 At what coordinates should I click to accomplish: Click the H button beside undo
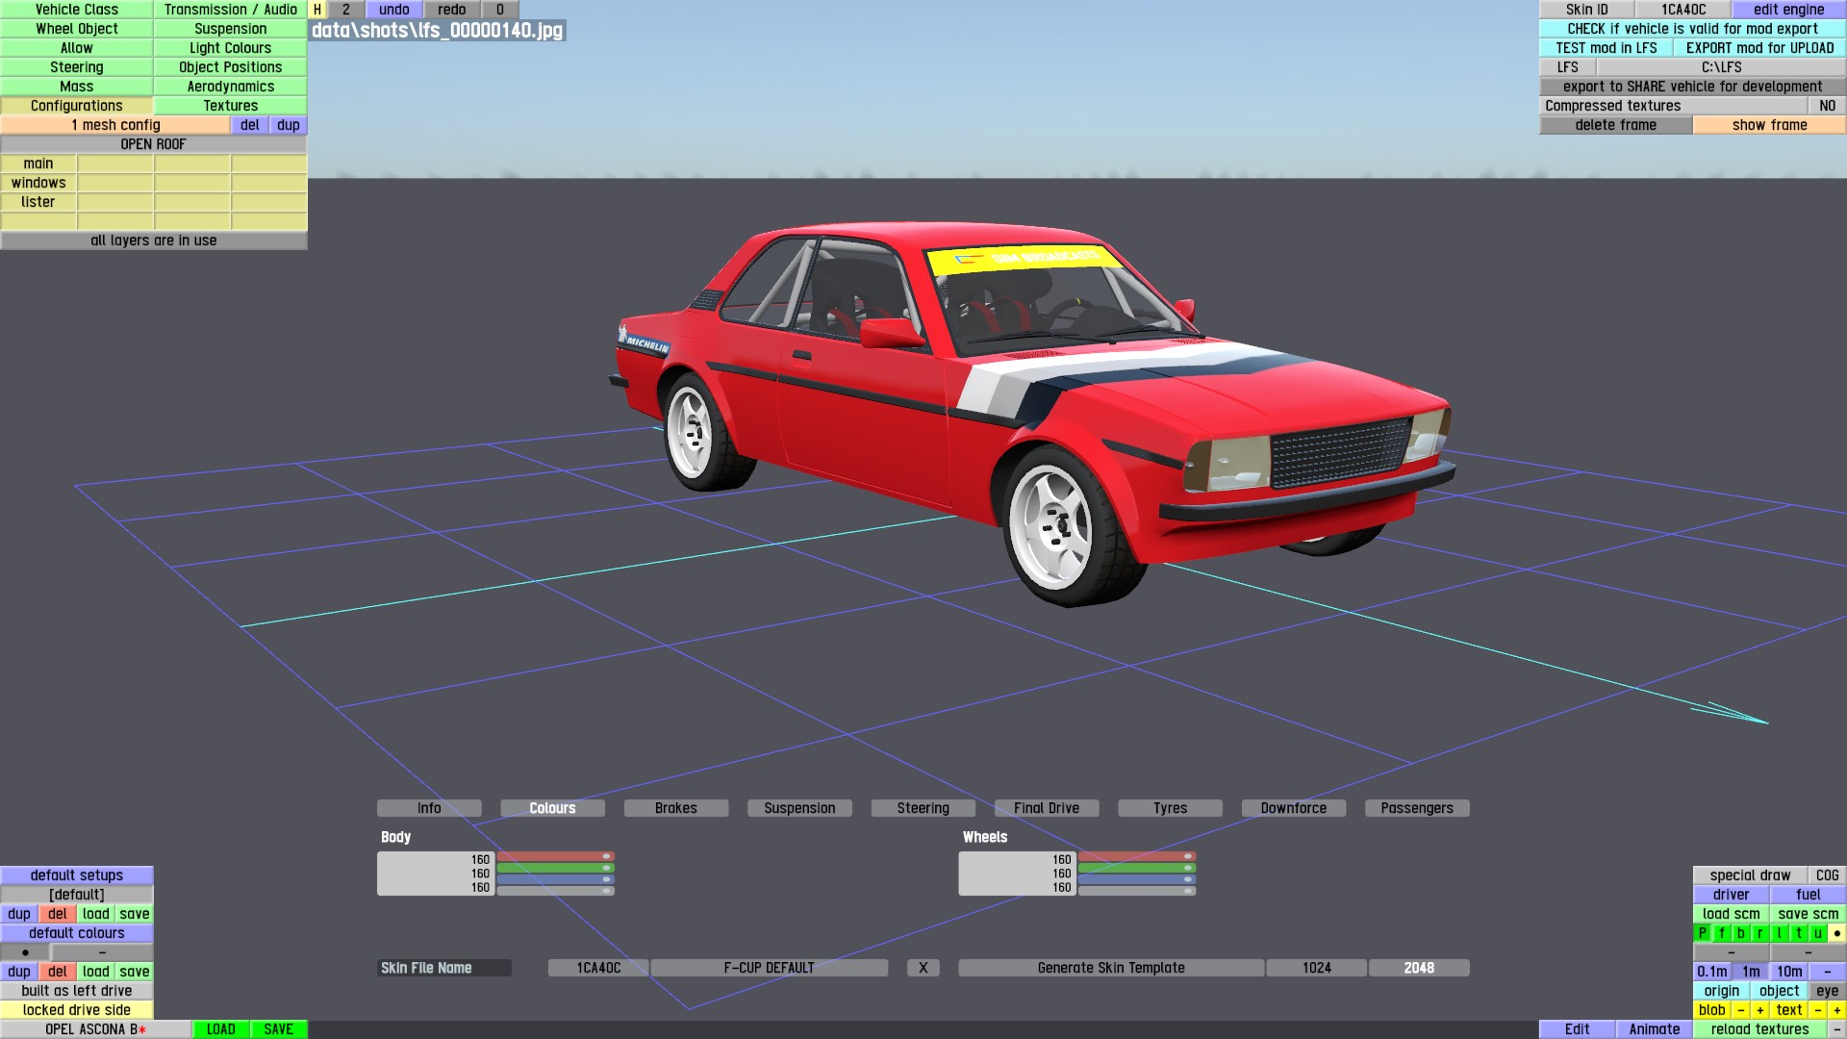(x=316, y=10)
